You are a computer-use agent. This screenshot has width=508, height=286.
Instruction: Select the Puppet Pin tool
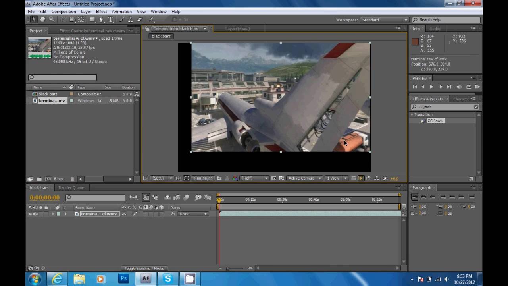pyautogui.click(x=151, y=19)
